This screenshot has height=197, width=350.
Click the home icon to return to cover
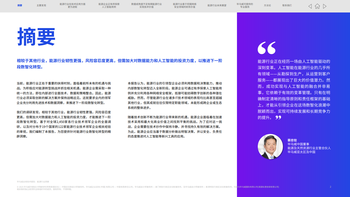click(x=317, y=6)
